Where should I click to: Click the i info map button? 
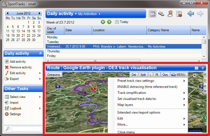pos(151,74)
